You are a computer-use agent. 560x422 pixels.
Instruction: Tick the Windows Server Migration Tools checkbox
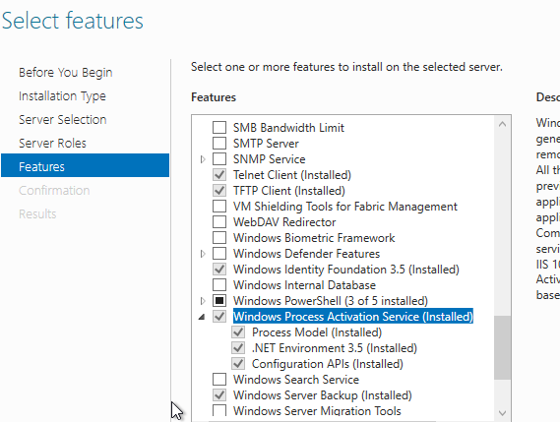pyautogui.click(x=219, y=410)
